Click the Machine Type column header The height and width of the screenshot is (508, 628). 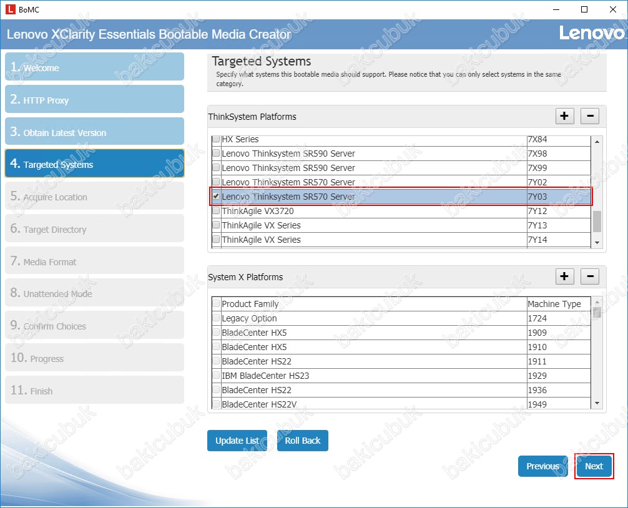(559, 304)
